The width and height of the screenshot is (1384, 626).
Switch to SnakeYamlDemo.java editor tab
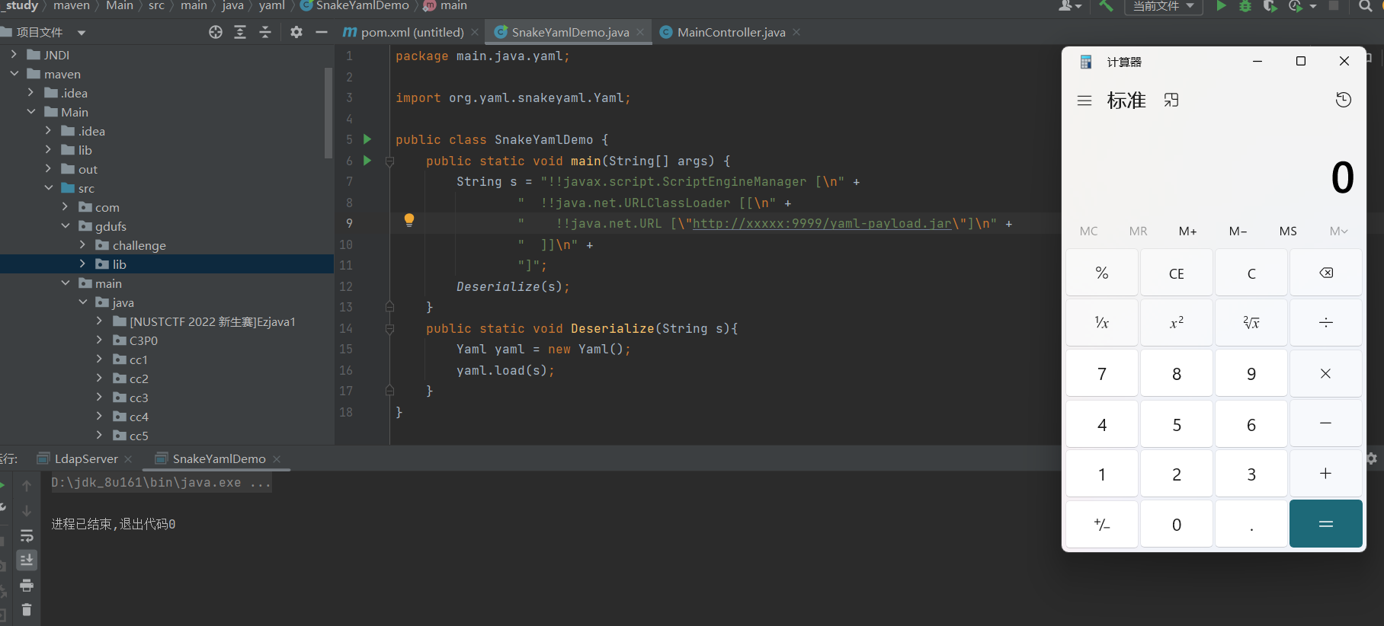point(570,32)
